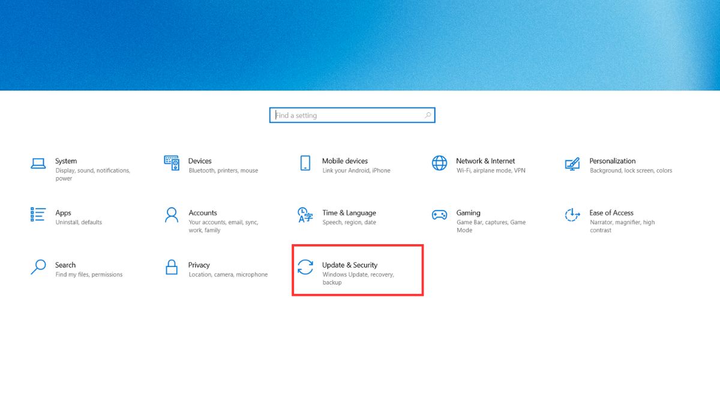Choose the Personalization title
Screen dimensions: 720x405
(613, 161)
